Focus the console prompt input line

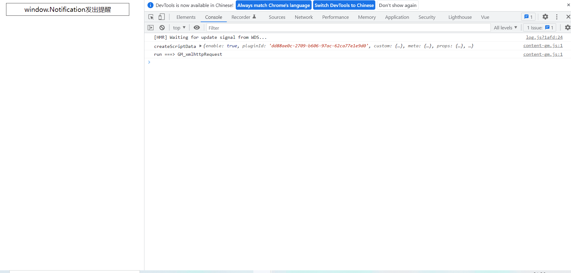click(x=358, y=62)
